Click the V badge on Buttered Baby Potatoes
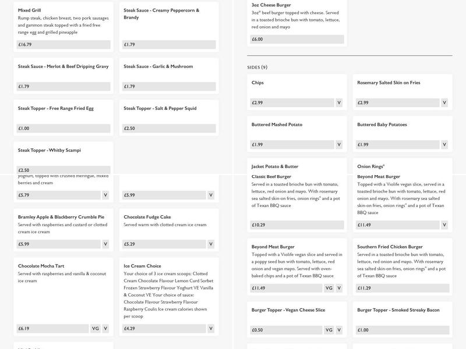Screen dimensions: 466x349 444,144
